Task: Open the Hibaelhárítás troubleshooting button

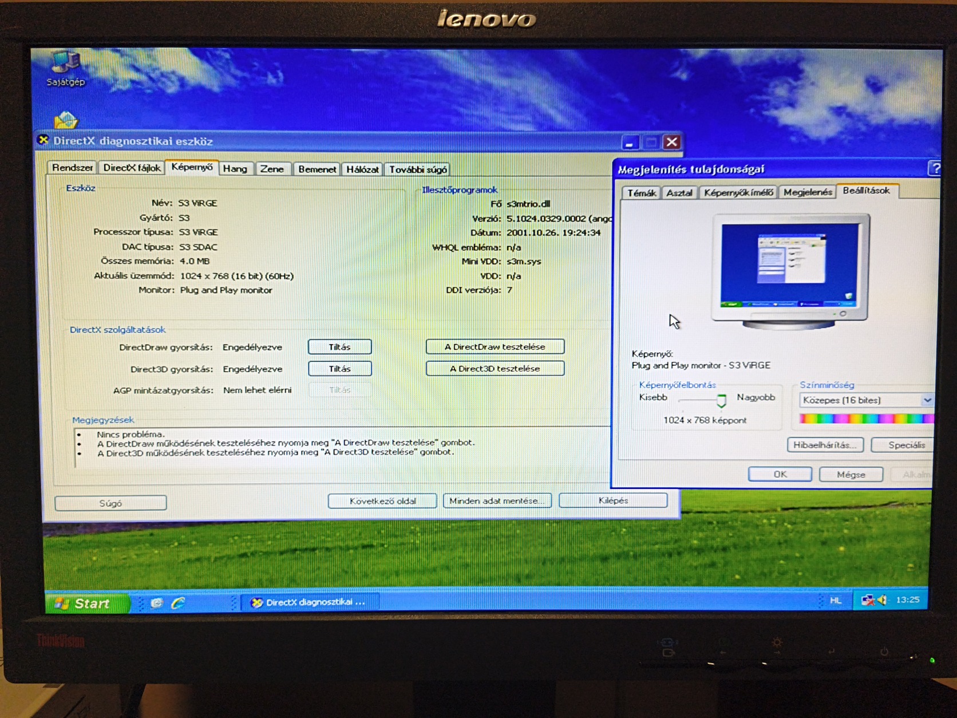Action: pyautogui.click(x=825, y=445)
